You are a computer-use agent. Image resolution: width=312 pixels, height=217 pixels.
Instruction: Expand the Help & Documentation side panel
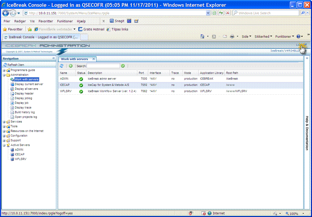[x=307, y=58]
